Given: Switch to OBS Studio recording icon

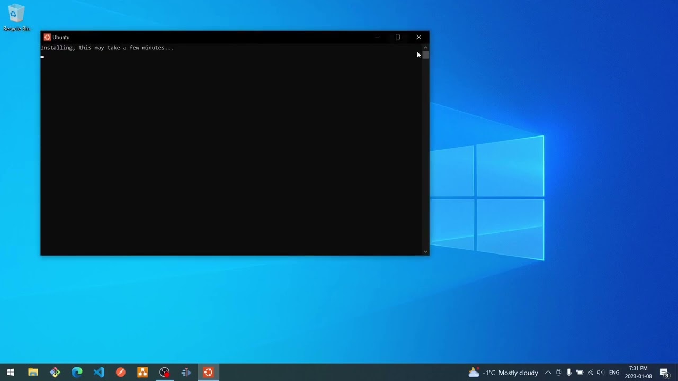Looking at the screenshot, I should pyautogui.click(x=165, y=373).
